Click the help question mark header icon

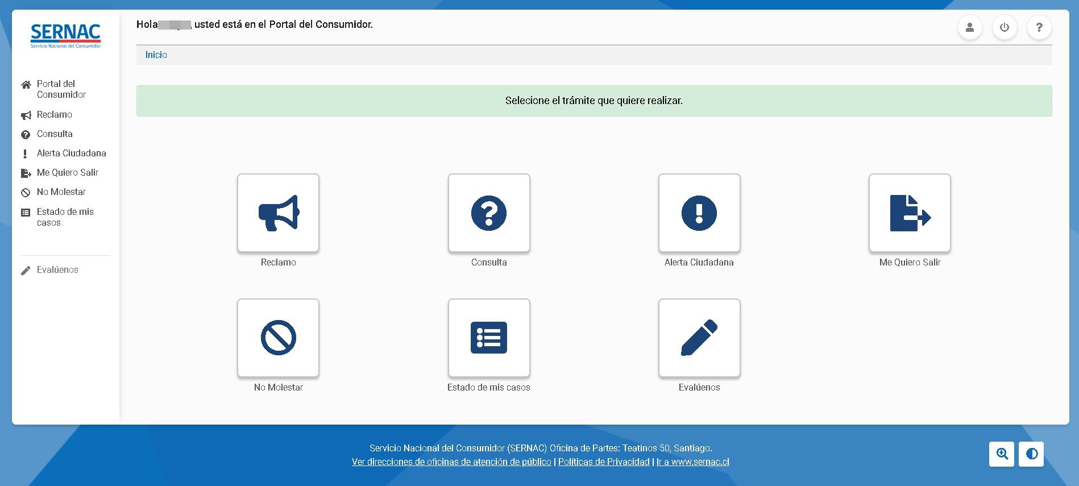click(1039, 27)
